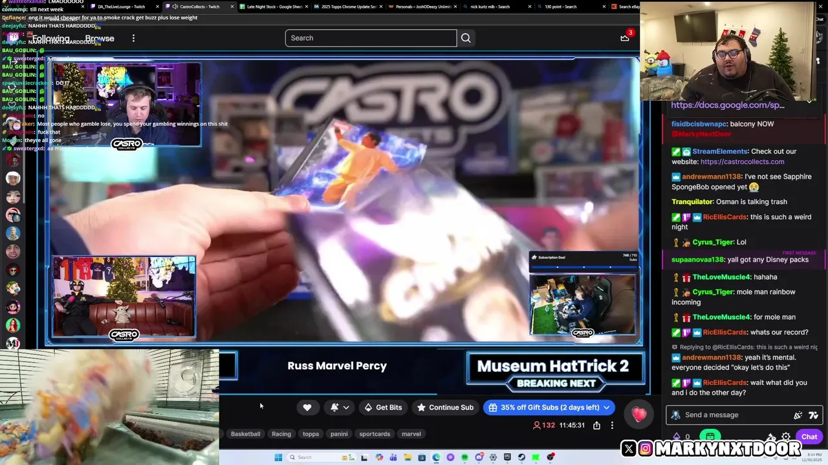Screen dimensions: 828x465
Task: Close the nick kurtz mlb Search tab
Action: (x=530, y=6)
